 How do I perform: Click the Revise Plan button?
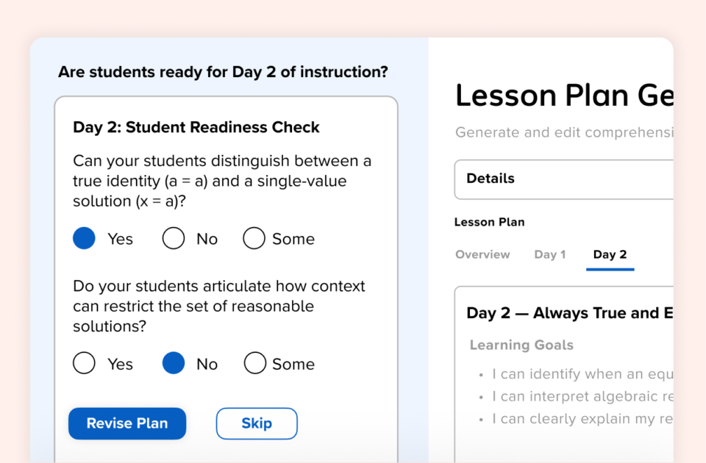pos(126,423)
